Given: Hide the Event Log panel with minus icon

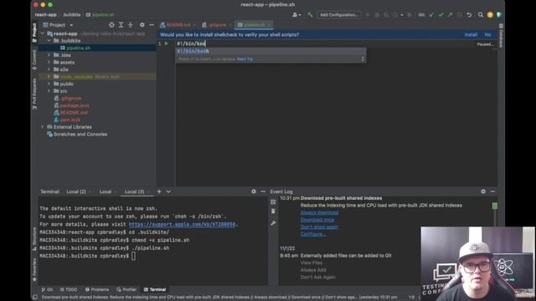Looking at the screenshot, I should tap(492, 191).
